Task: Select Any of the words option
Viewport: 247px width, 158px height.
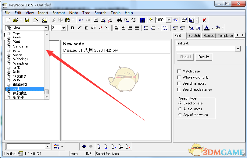Action: point(180,115)
